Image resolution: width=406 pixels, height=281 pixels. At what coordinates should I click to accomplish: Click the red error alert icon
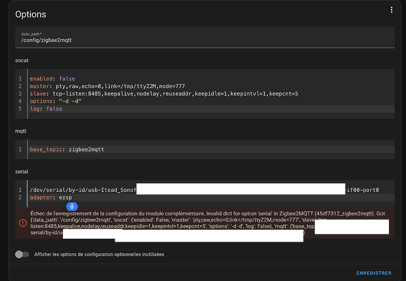click(22, 223)
